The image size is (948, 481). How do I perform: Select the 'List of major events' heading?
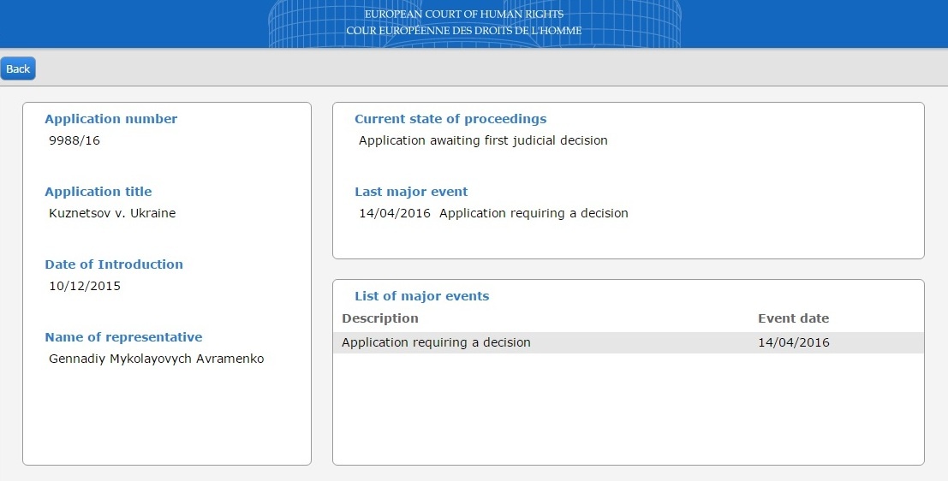(421, 296)
